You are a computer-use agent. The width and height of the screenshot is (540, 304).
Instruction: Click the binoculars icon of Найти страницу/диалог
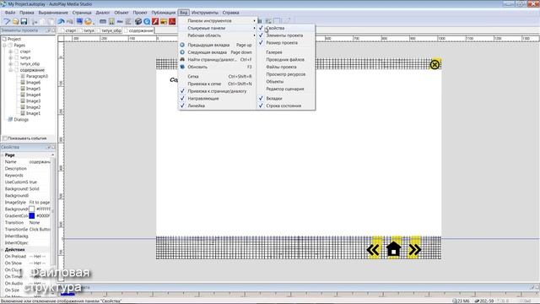(182, 60)
